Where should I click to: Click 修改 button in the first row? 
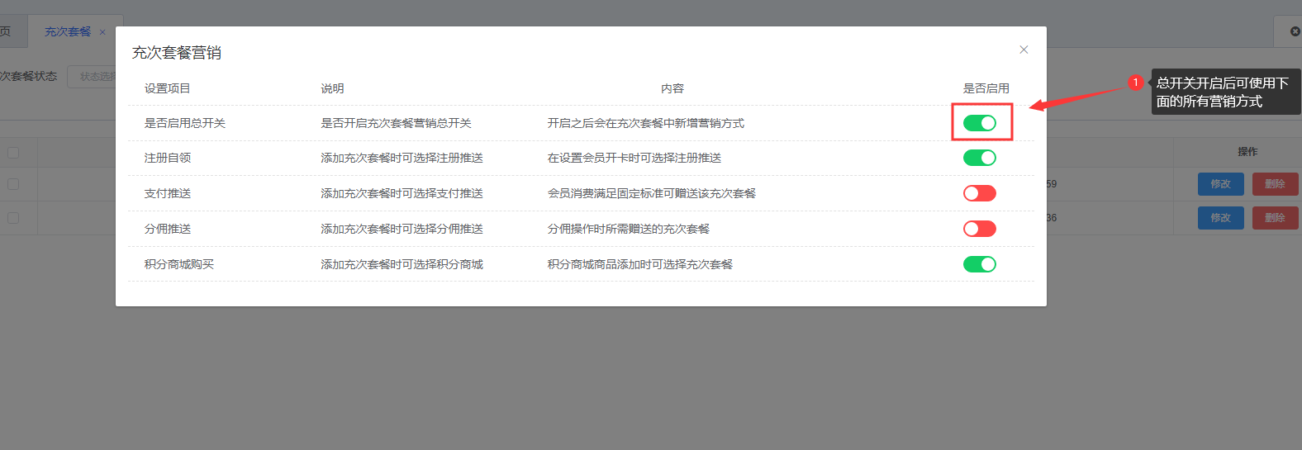1221,184
